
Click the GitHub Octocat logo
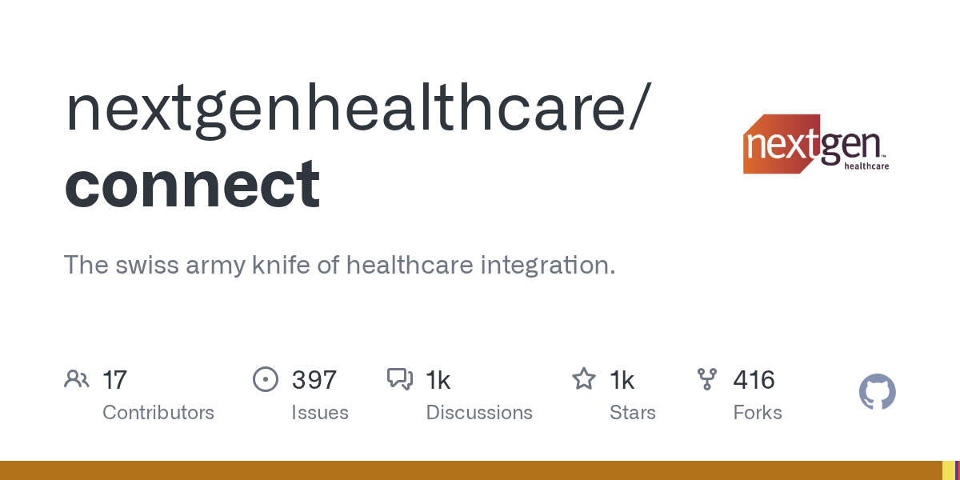pyautogui.click(x=877, y=393)
